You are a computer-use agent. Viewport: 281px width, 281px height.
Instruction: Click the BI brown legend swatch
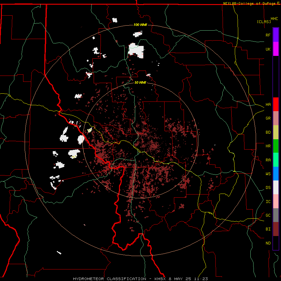point(276,229)
